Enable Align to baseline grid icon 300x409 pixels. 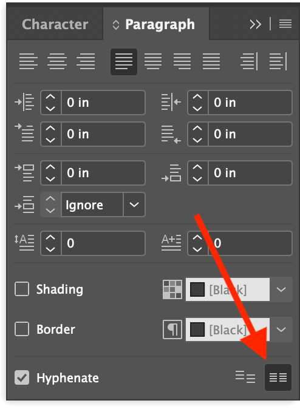(x=278, y=377)
